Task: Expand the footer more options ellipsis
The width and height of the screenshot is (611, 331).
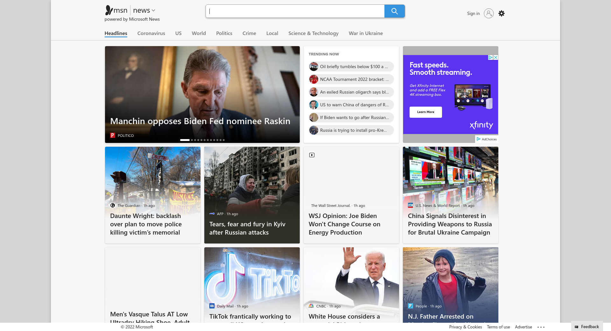Action: click(x=541, y=327)
